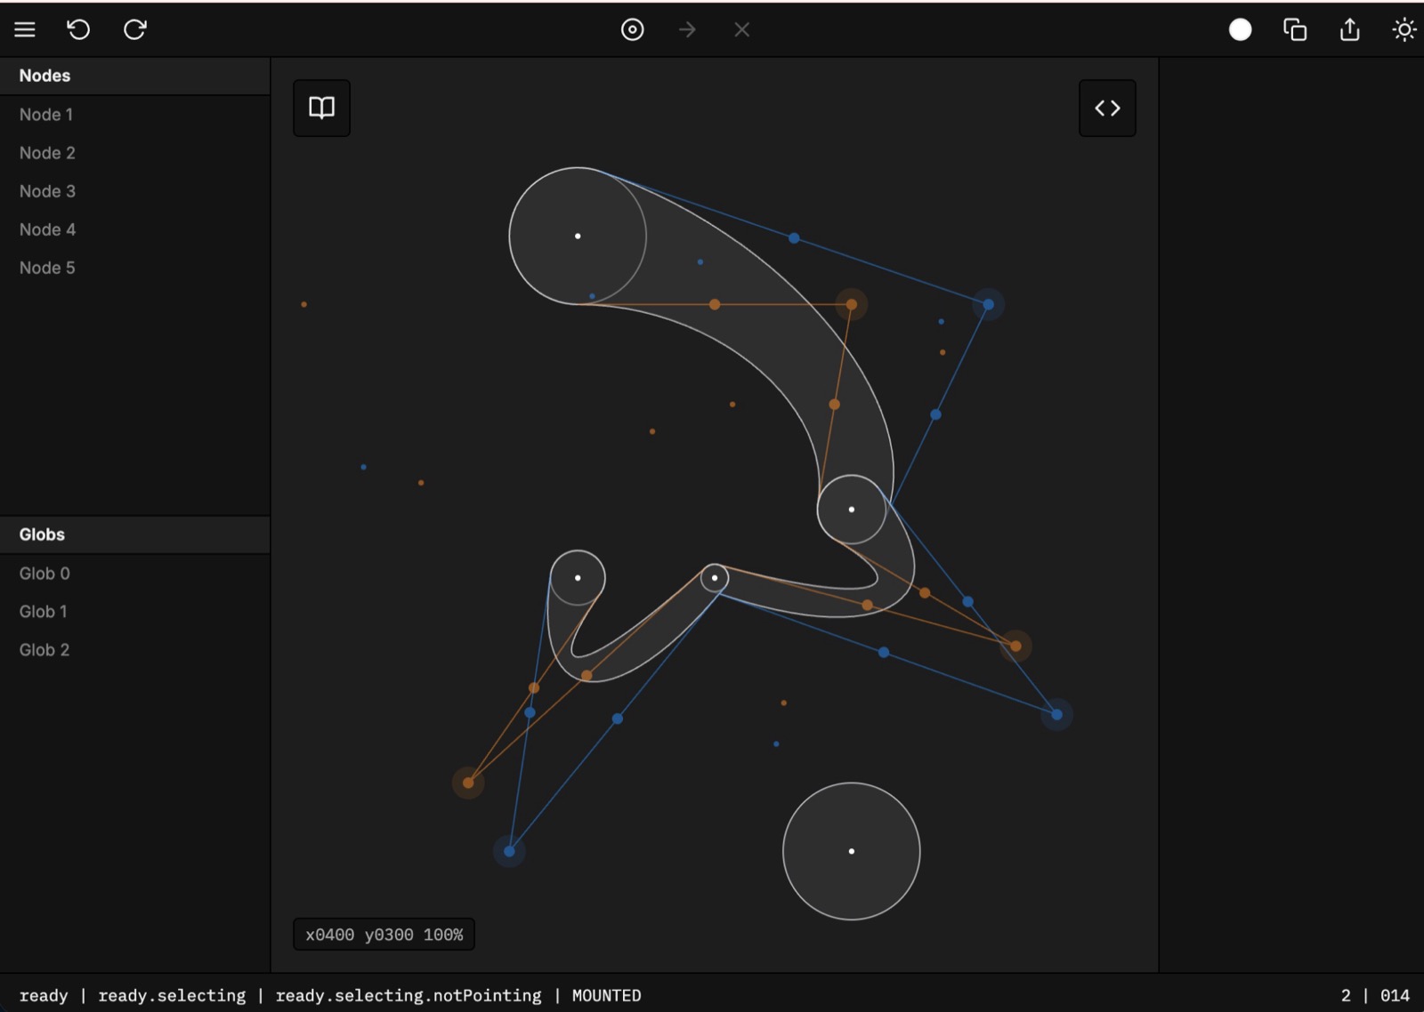Toggle the sun theme icon
Viewport: 1424px width, 1012px height.
tap(1404, 29)
